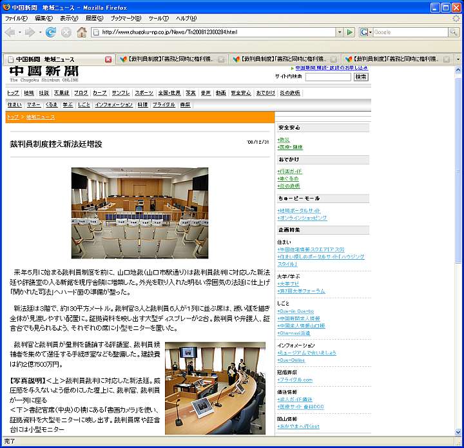The image size is (464, 448).
Task: Open the スポーツ navigation link
Action: point(144,93)
